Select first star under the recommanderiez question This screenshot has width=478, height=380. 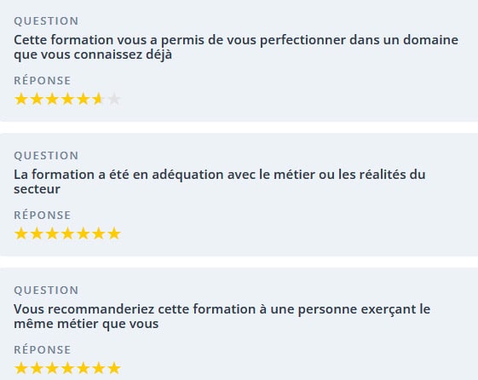(21, 368)
